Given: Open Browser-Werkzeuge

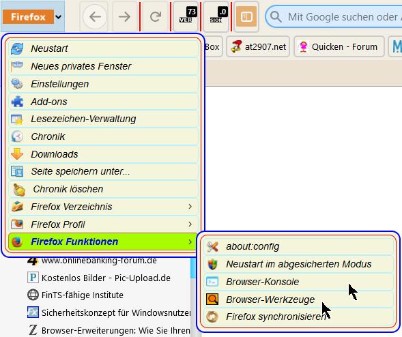Looking at the screenshot, I should tap(299, 299).
